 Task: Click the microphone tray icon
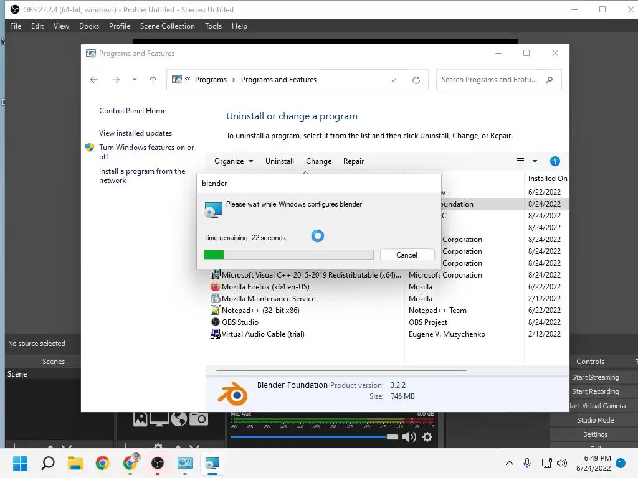click(527, 463)
